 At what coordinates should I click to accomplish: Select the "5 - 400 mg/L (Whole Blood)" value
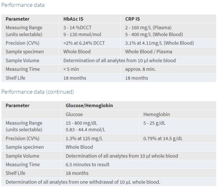click(x=154, y=34)
